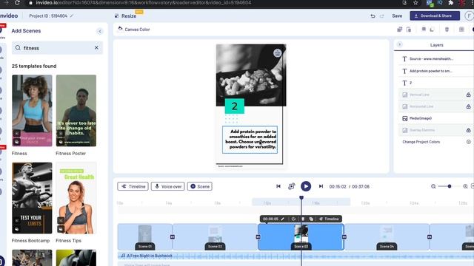474x266 pixels.
Task: Select Scene 04 clip
Action: click(387, 236)
